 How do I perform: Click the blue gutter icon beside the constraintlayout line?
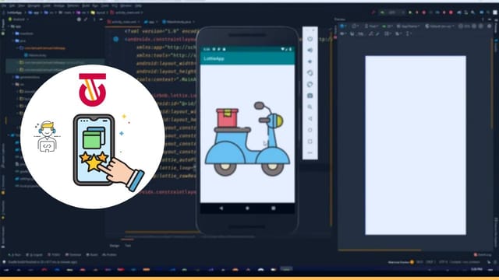pos(116,39)
